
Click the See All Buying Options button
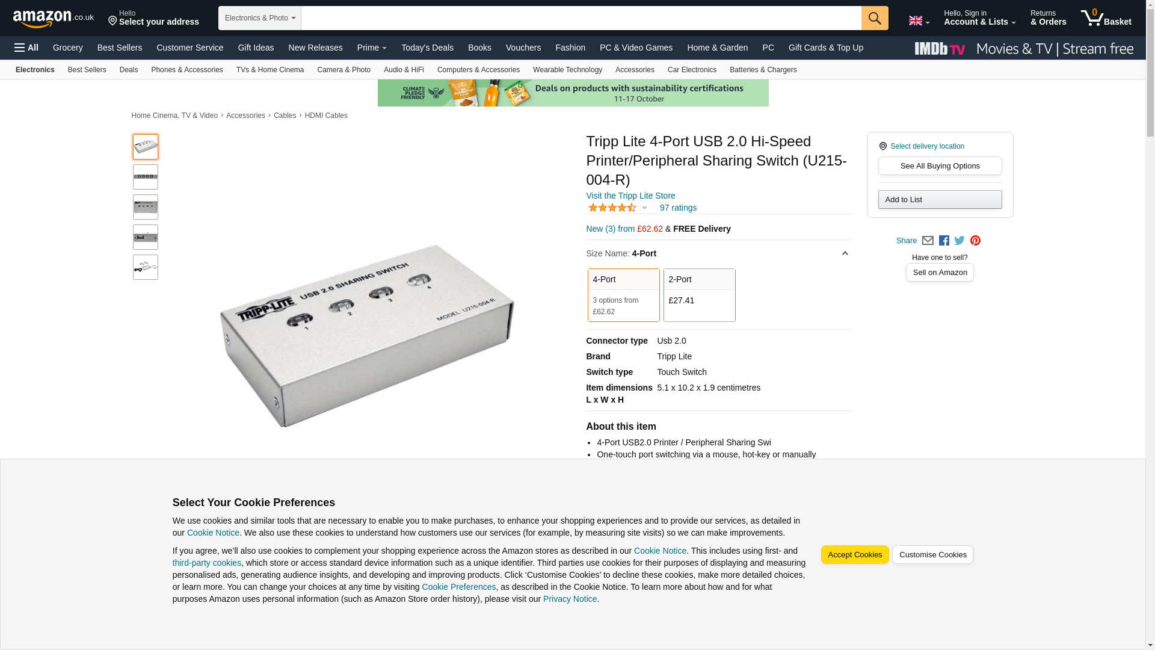point(940,166)
